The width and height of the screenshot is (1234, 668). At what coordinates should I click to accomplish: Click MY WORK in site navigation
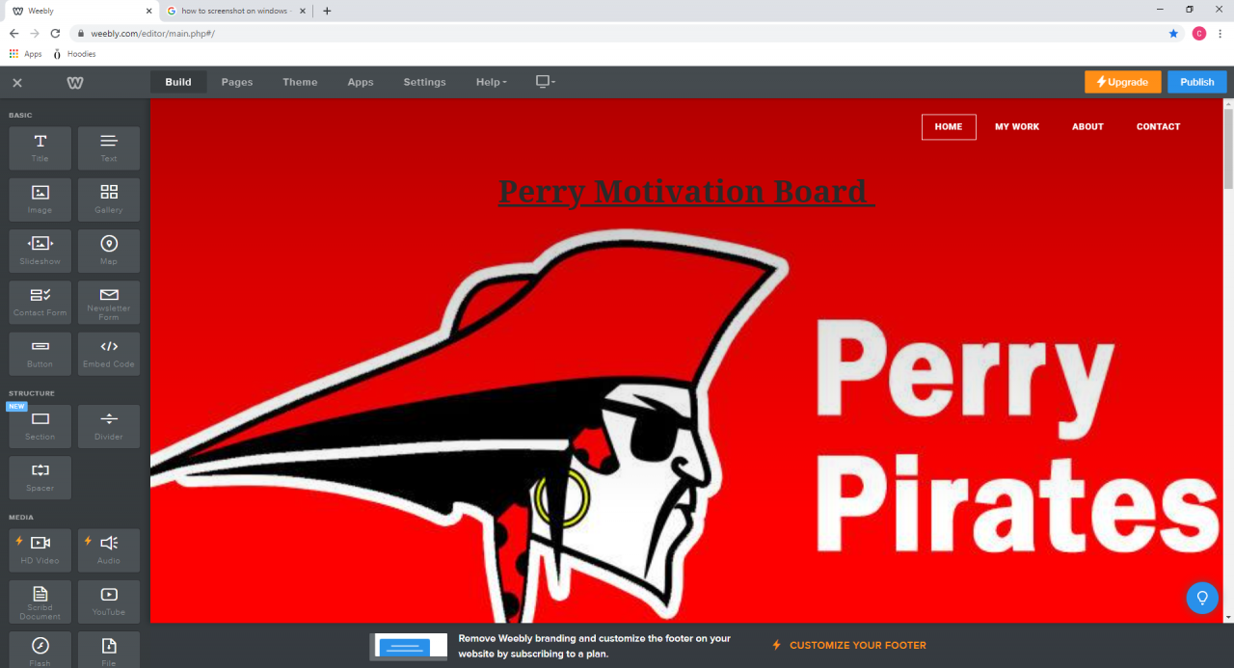[x=1017, y=127]
